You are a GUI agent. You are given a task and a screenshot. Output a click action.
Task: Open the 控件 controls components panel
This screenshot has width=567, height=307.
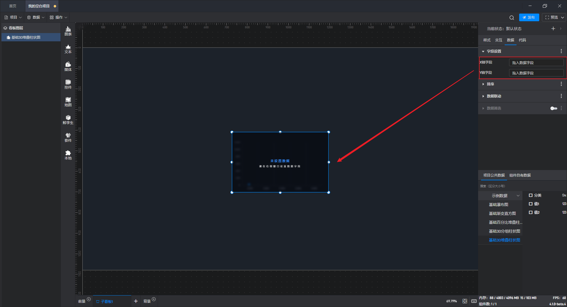pos(68,84)
